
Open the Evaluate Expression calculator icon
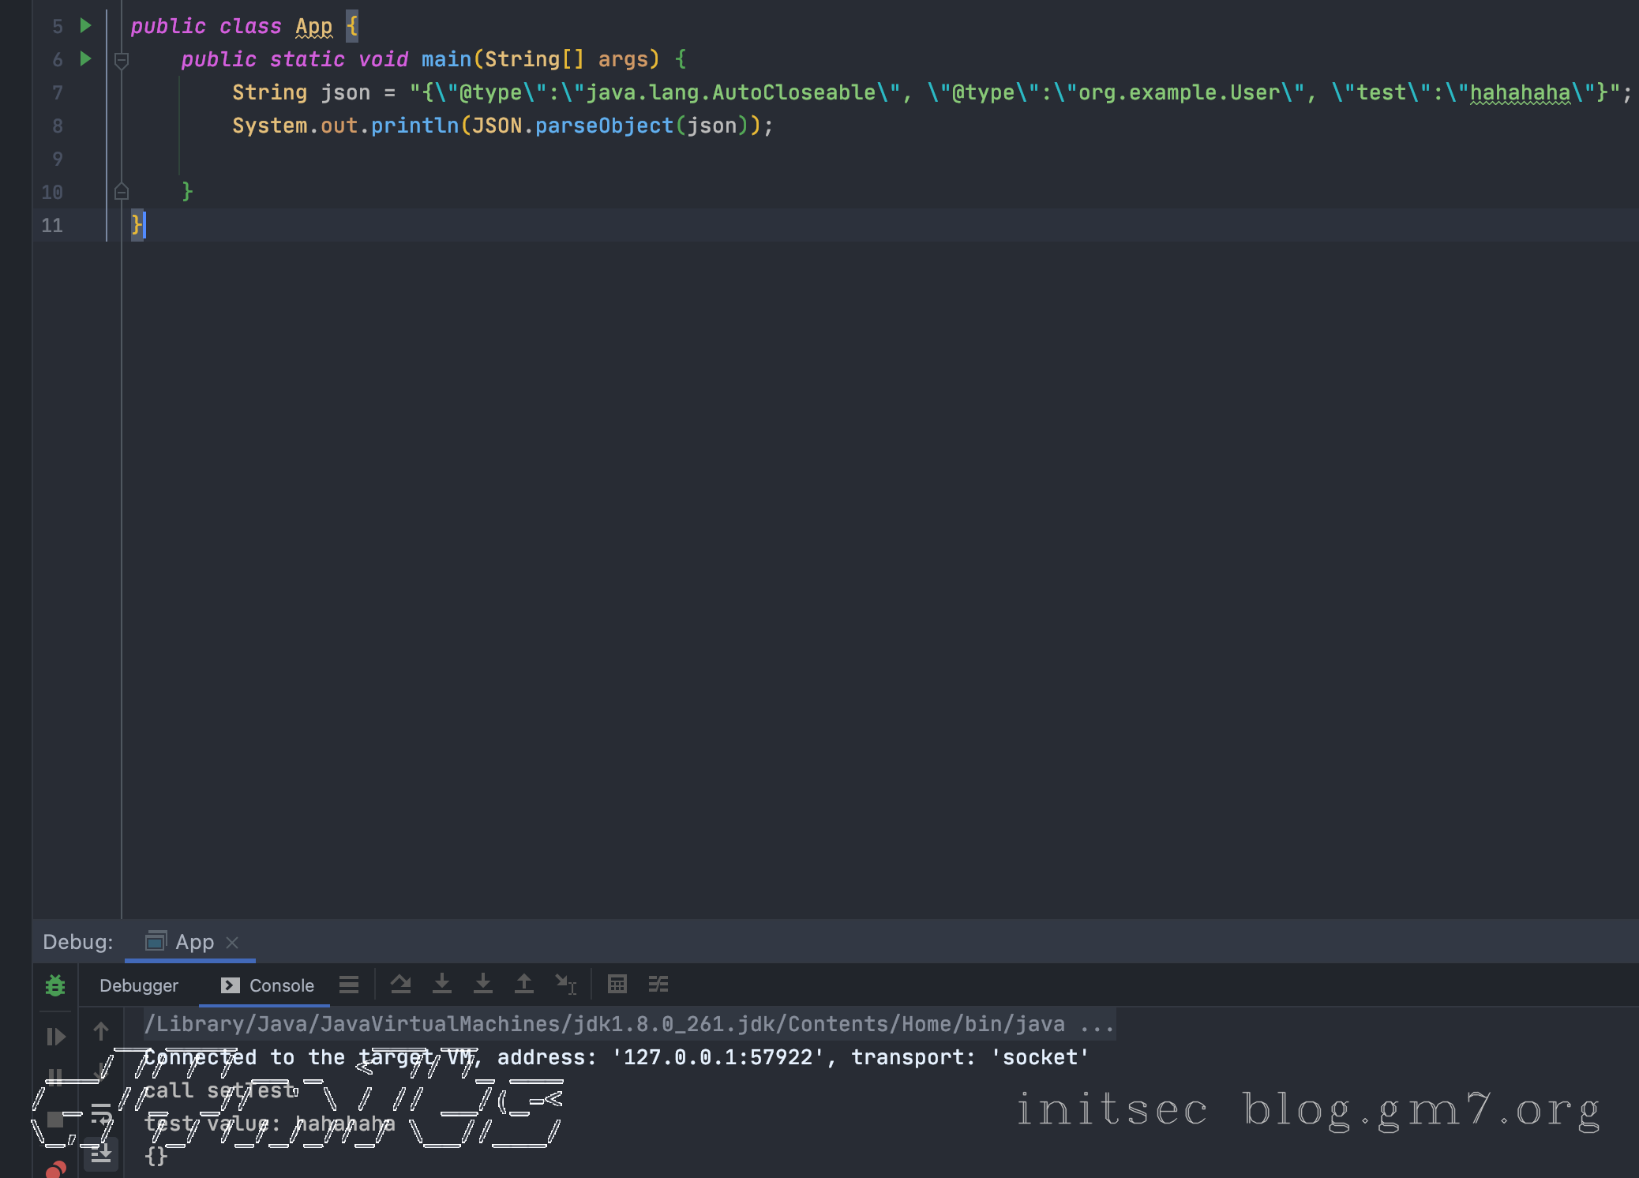617,984
